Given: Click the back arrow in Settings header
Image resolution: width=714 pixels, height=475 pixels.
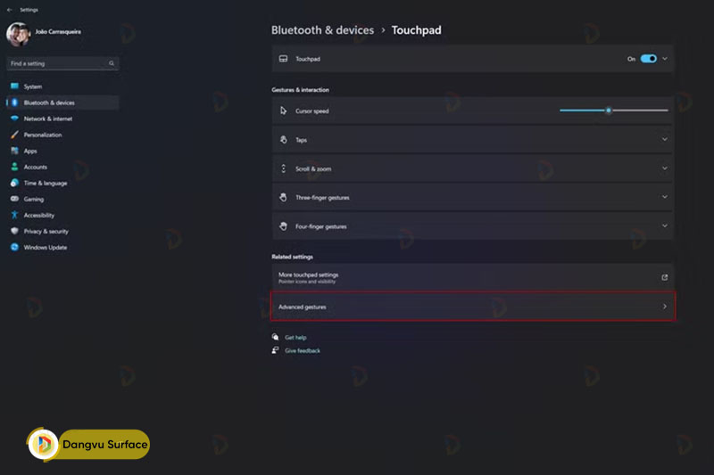Looking at the screenshot, I should click(x=9, y=10).
